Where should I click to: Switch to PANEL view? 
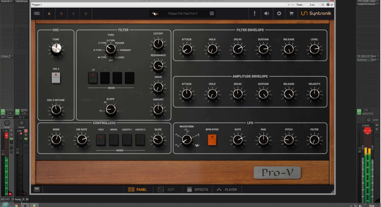(x=137, y=190)
